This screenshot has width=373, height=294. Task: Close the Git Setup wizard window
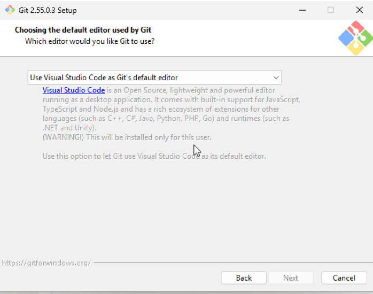[x=360, y=10]
